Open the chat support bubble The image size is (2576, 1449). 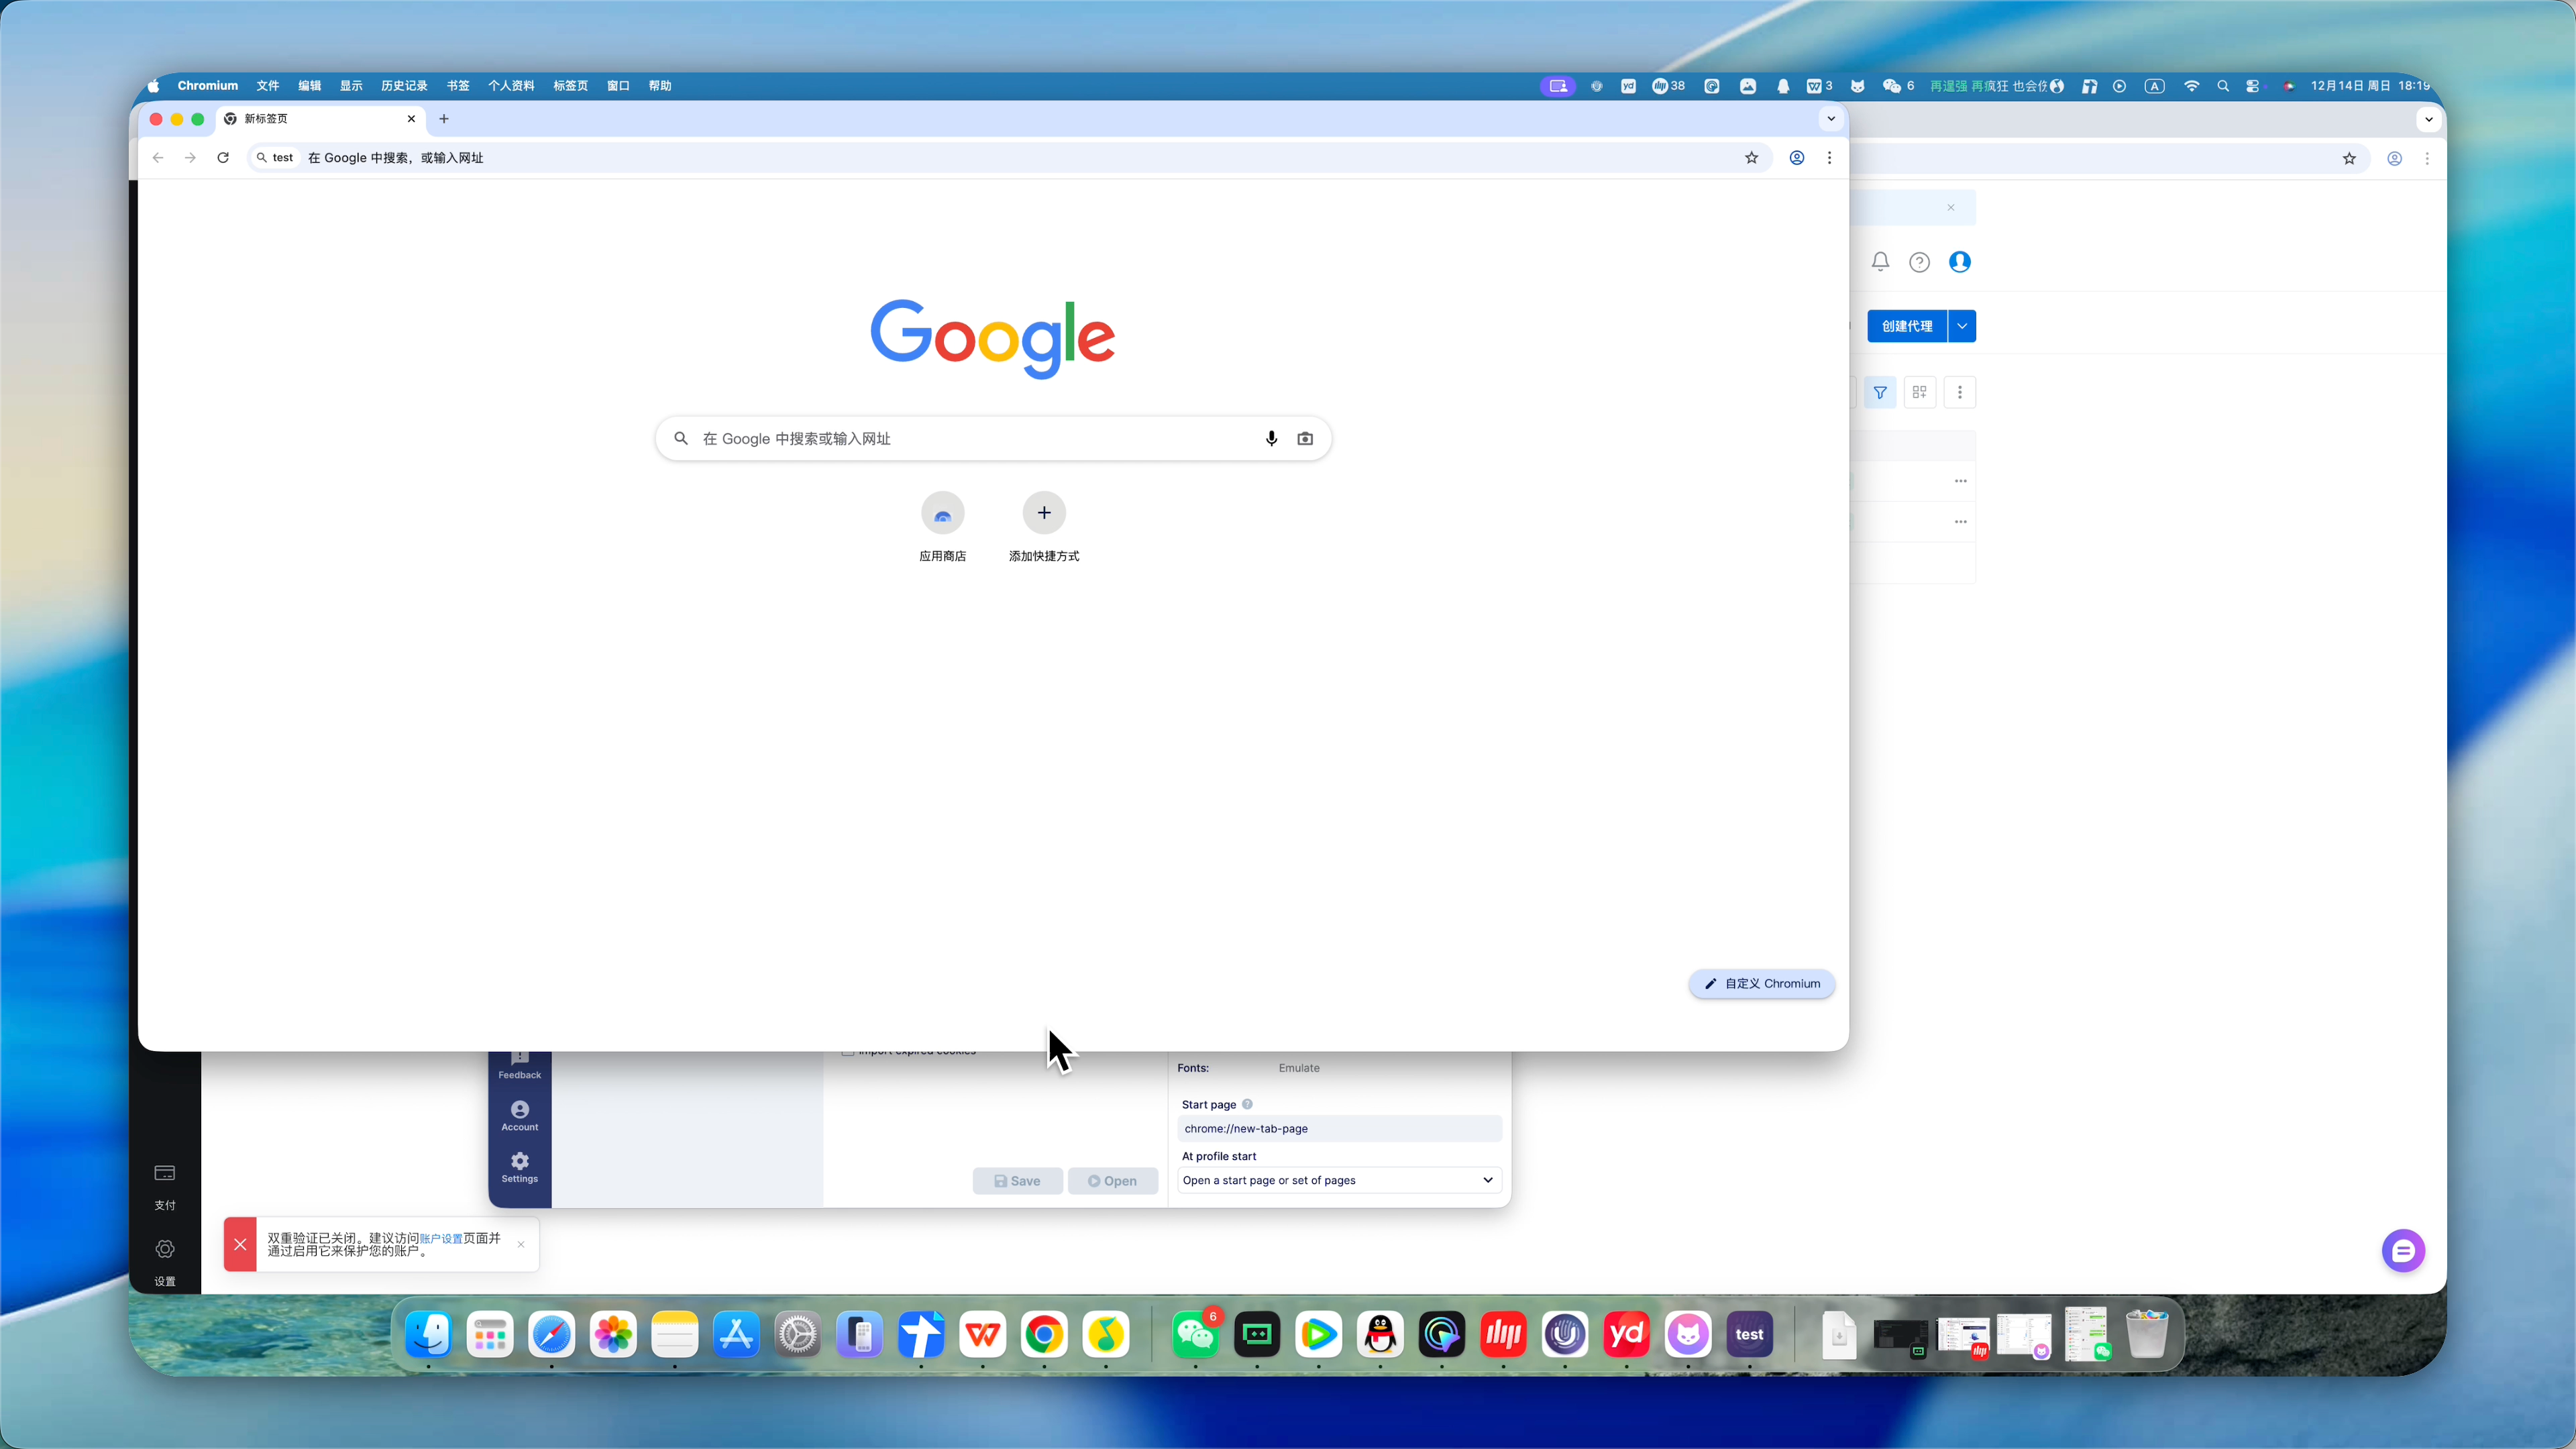tap(2403, 1250)
